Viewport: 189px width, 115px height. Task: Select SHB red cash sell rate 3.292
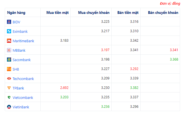tap(134, 69)
